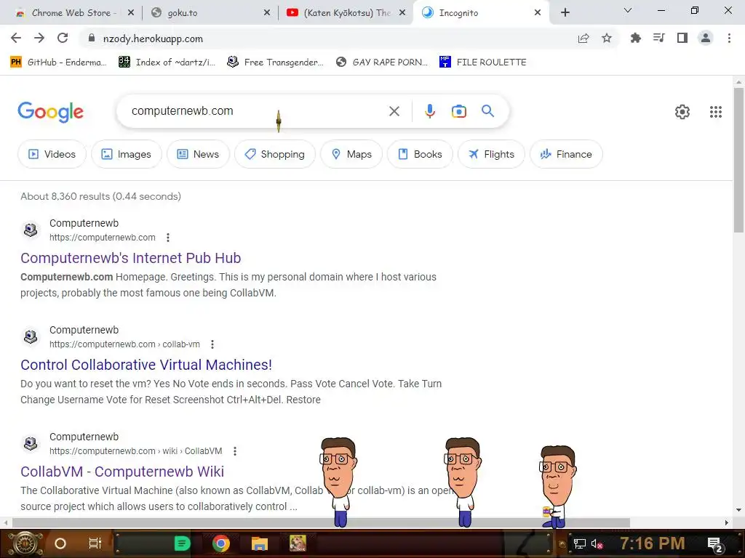Open the Cortana circle in the taskbar
Viewport: 745px width, 558px height.
(x=60, y=543)
